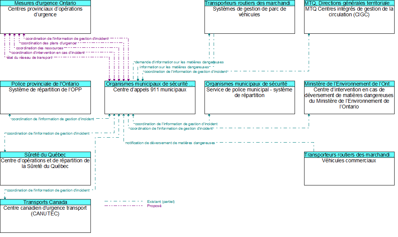Click the Sûreté du Québec header bar
The height and width of the screenshot is (237, 398).
[45, 155]
